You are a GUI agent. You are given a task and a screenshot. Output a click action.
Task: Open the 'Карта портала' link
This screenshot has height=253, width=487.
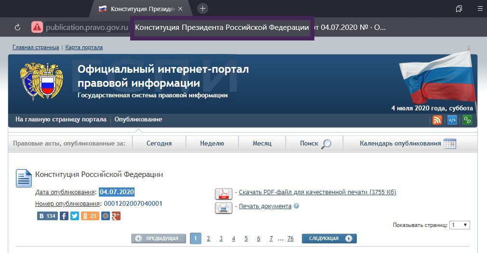83,47
